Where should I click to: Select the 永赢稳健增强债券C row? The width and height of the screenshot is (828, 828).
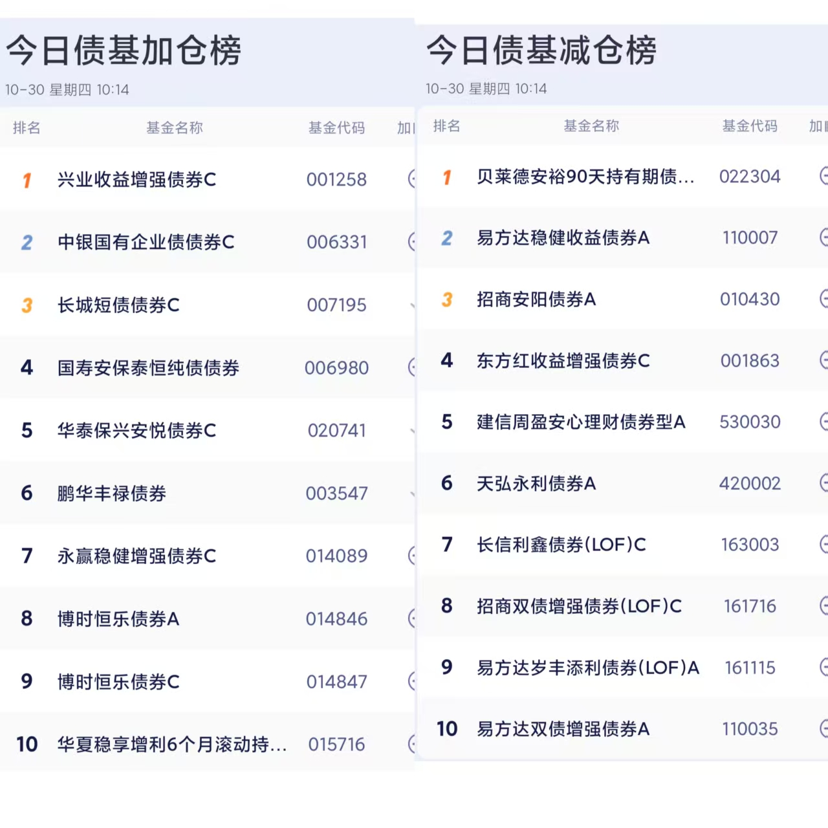pyautogui.click(x=207, y=556)
